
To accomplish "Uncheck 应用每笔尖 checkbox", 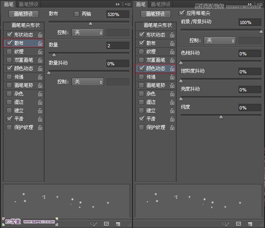I will click(x=181, y=13).
